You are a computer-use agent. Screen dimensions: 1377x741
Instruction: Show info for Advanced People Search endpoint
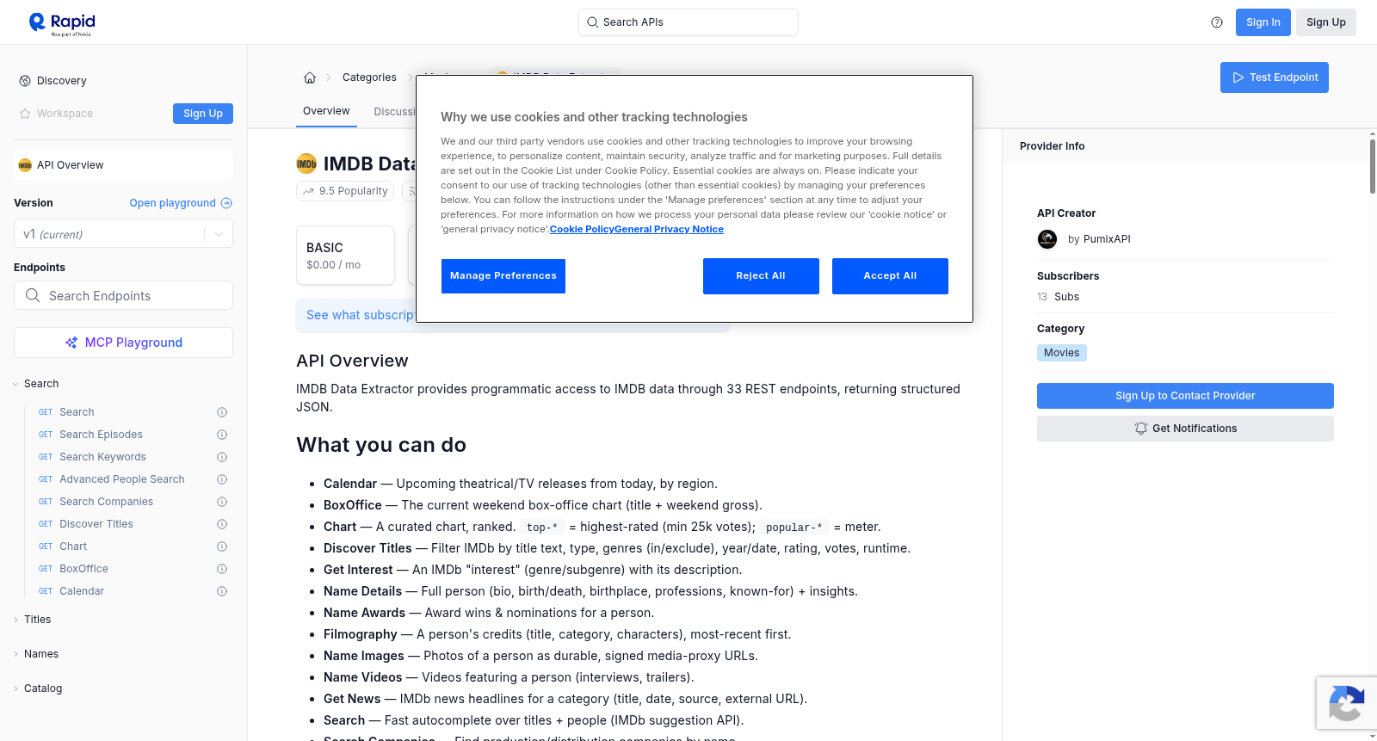pyautogui.click(x=222, y=479)
